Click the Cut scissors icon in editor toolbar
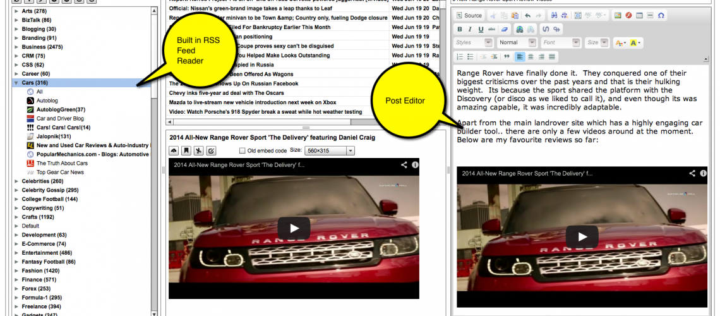This screenshot has width=720, height=316. click(x=493, y=15)
